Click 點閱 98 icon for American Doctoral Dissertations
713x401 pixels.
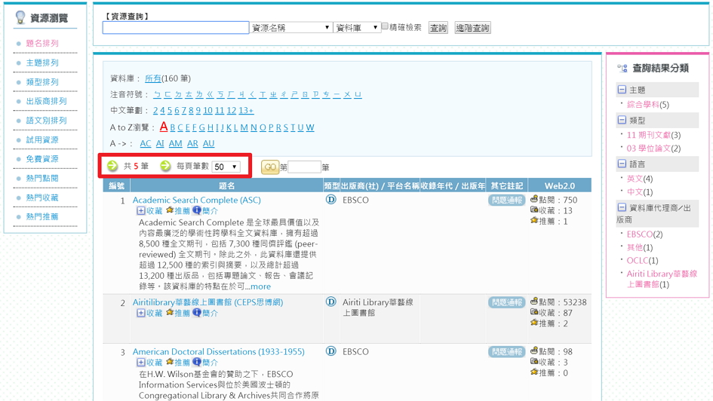tap(534, 350)
